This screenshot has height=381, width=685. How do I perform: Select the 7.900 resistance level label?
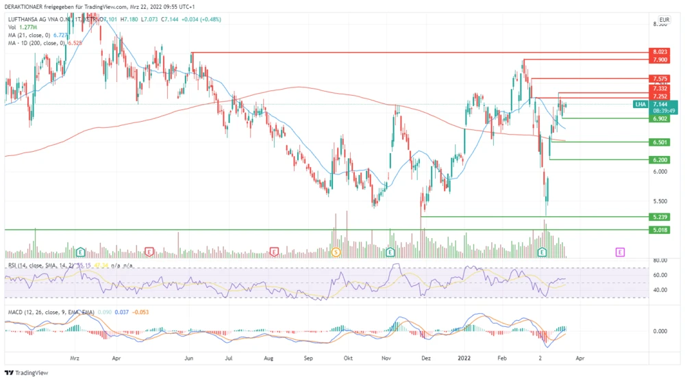(660, 60)
